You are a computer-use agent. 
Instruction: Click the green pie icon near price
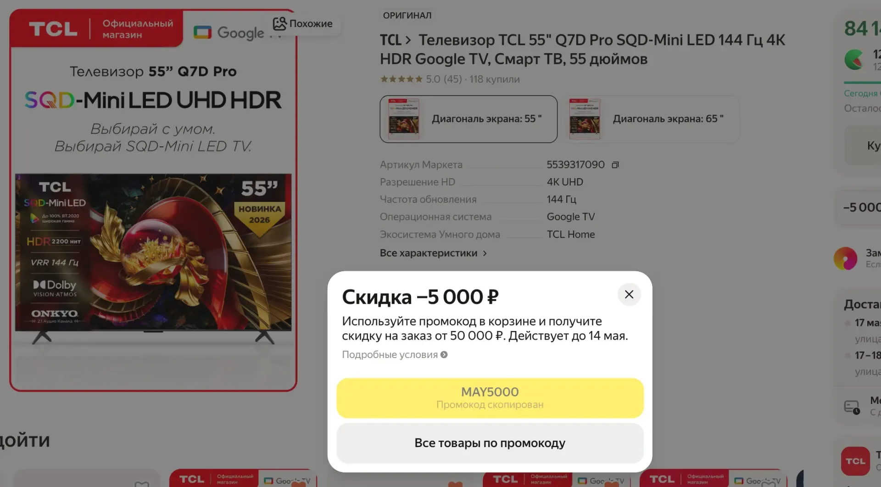pyautogui.click(x=854, y=60)
